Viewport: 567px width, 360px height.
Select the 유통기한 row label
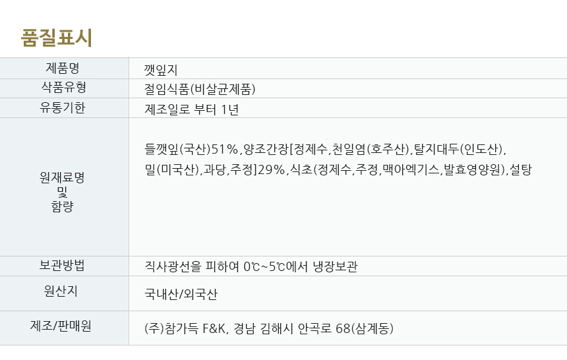tap(63, 108)
